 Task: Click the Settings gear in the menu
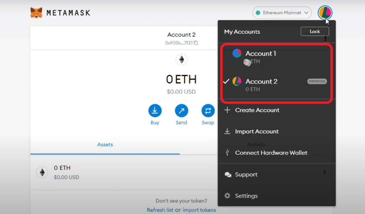(x=227, y=196)
